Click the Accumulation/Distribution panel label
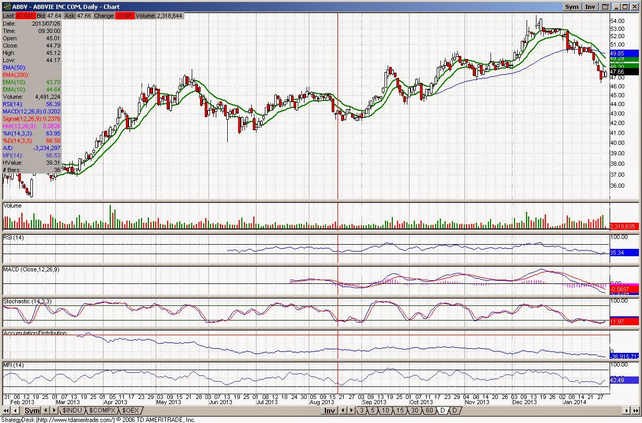The height and width of the screenshot is (423, 642). pos(36,333)
